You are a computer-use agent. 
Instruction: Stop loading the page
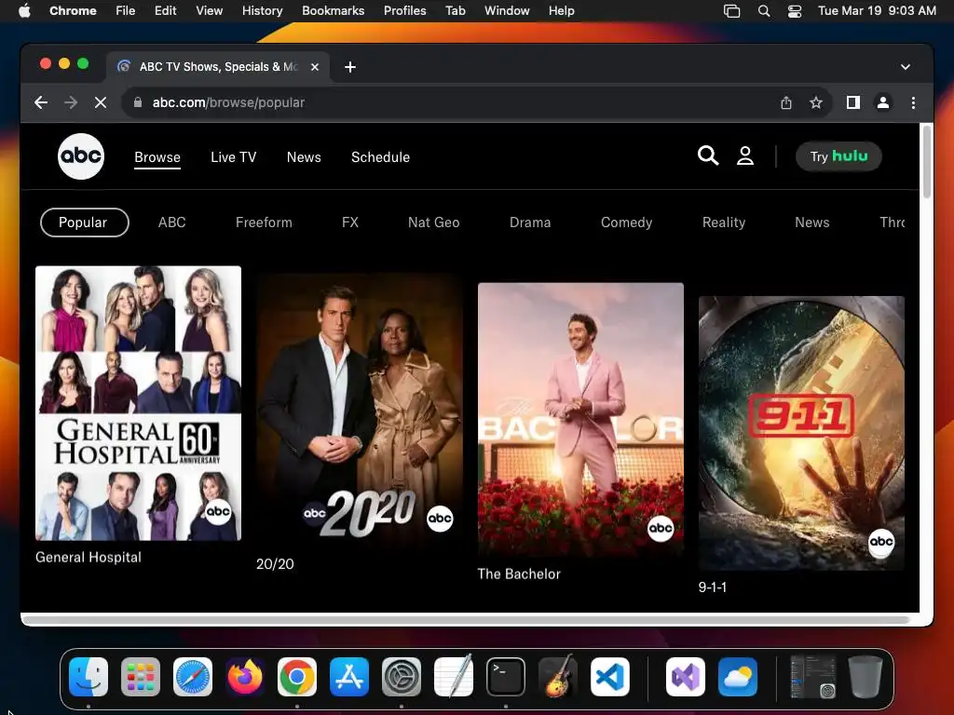101,102
